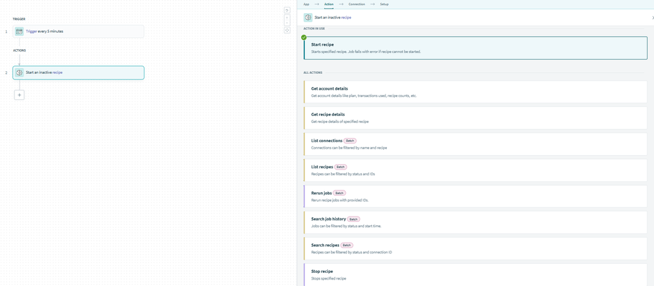Pick the Rerun jobs action
The height and width of the screenshot is (286, 654).
click(475, 196)
